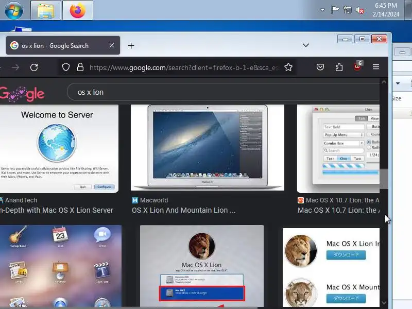Click the greyed-out forward navigation arrow
Screen dimensions: 412x309
[x=15, y=67]
